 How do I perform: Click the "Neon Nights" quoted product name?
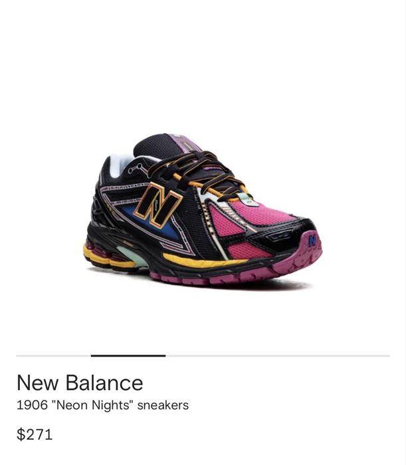click(x=91, y=405)
